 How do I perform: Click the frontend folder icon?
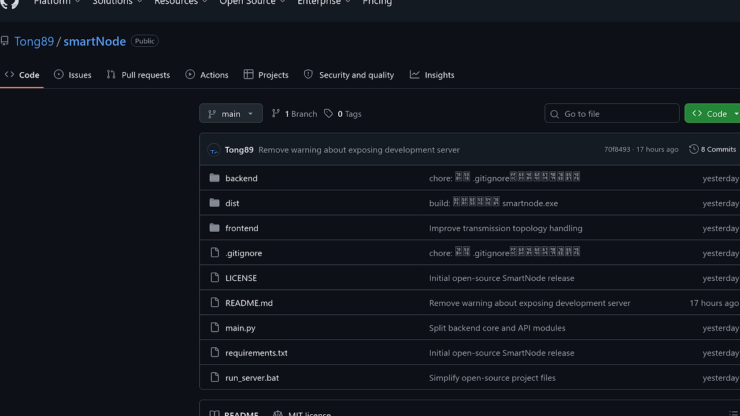[x=214, y=228]
